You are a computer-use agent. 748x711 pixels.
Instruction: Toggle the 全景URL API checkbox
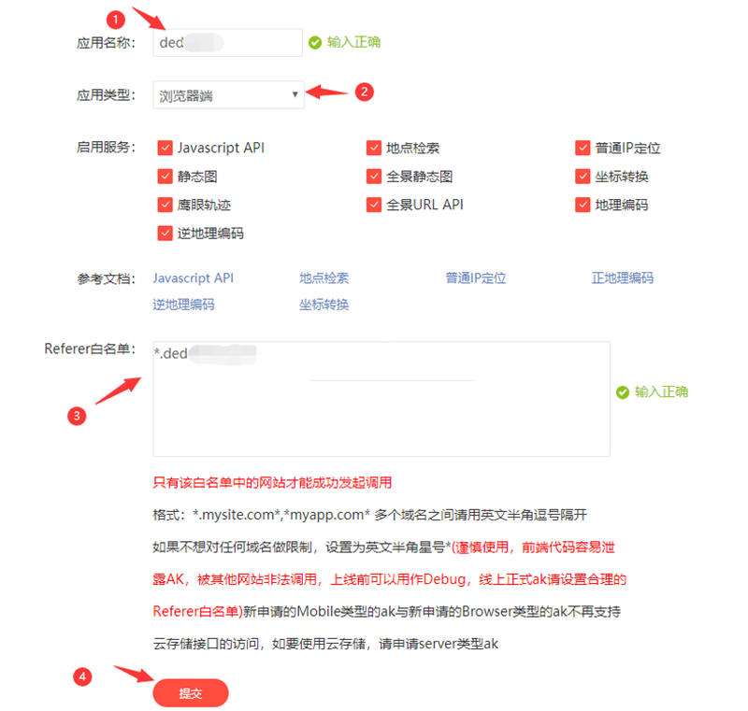pos(374,205)
